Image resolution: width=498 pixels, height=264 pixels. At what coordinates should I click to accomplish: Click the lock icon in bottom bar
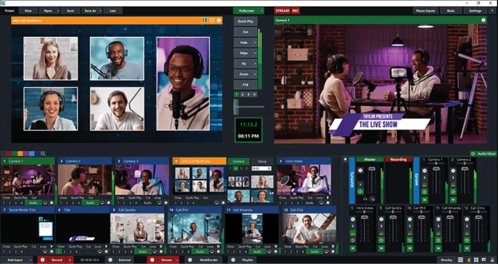tap(492, 260)
